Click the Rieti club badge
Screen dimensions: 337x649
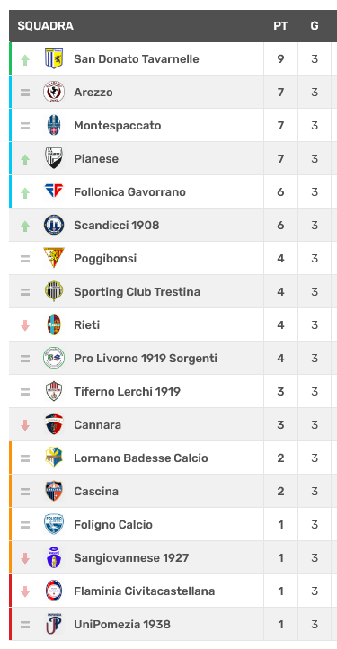coord(54,324)
